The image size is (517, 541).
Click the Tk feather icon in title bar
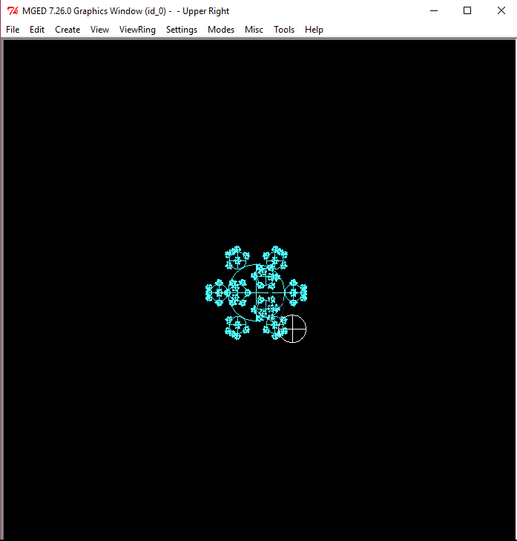(13, 11)
